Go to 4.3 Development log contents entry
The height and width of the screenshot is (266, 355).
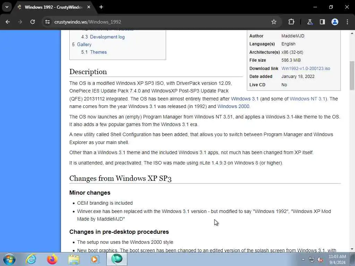pyautogui.click(x=103, y=37)
